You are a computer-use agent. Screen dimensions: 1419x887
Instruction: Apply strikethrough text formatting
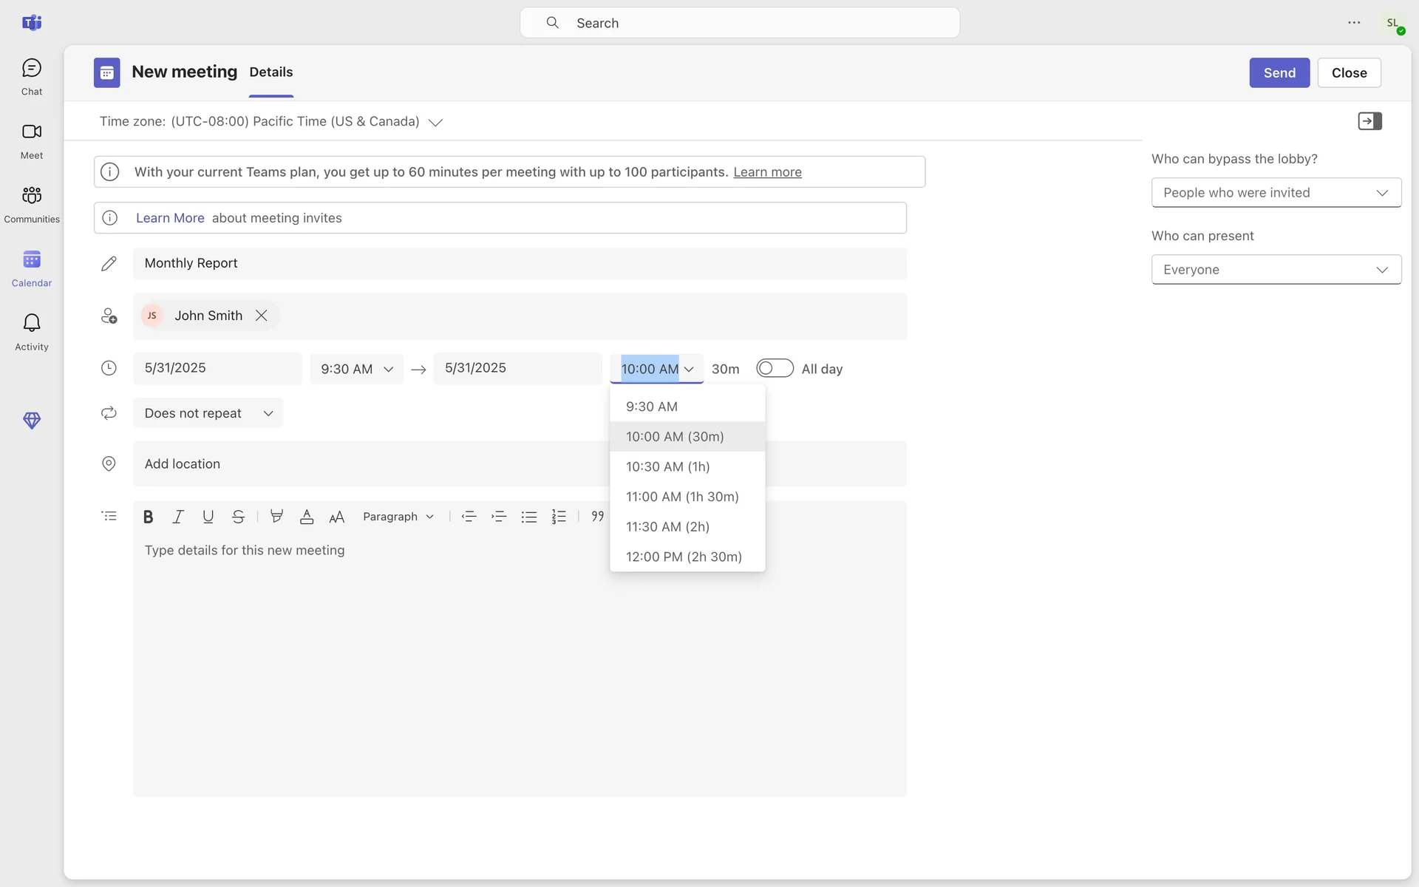pos(238,517)
